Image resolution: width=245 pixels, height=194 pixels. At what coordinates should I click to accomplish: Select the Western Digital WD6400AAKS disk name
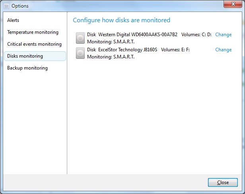coord(138,35)
